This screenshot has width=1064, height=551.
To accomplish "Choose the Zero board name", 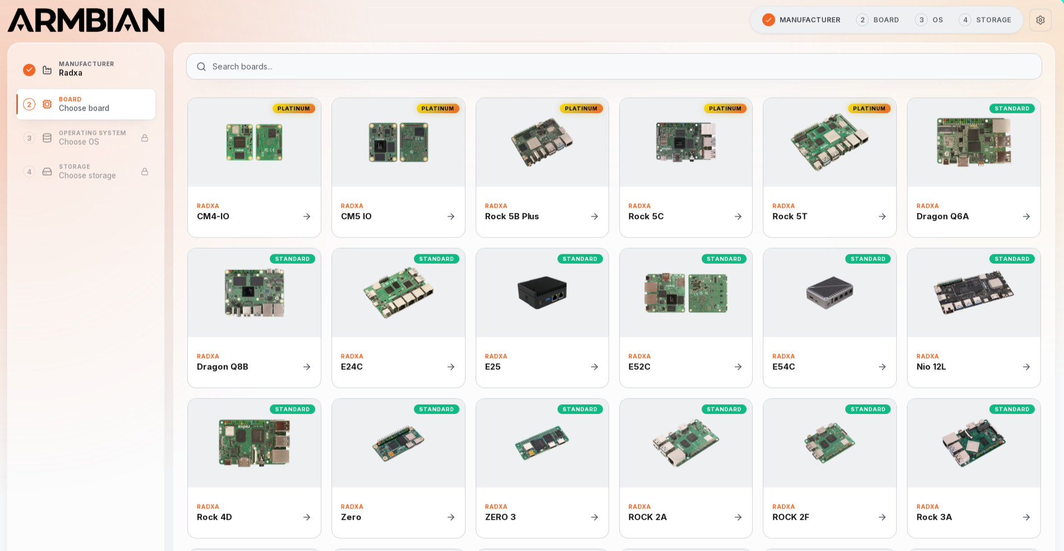I will tap(351, 517).
